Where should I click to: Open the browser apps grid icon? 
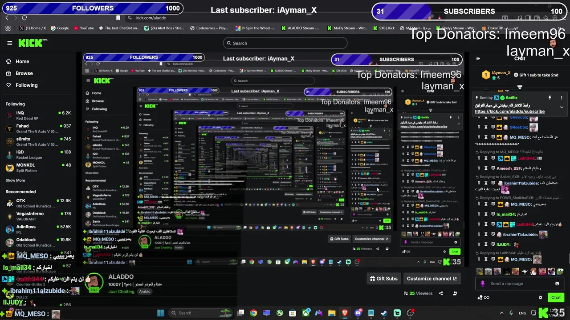tap(8, 28)
